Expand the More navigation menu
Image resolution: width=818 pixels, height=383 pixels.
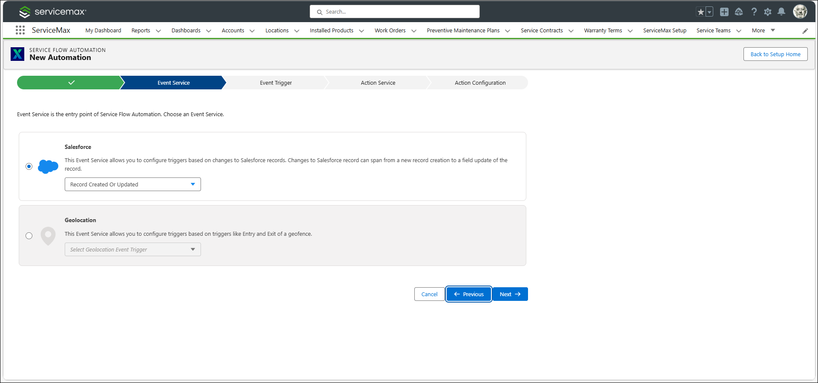763,30
